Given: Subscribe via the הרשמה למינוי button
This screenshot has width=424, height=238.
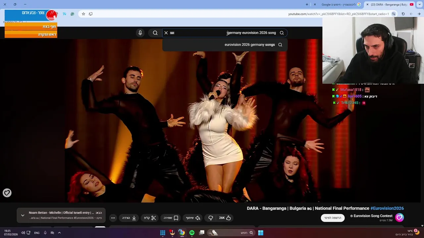Looking at the screenshot, I should tap(333, 218).
